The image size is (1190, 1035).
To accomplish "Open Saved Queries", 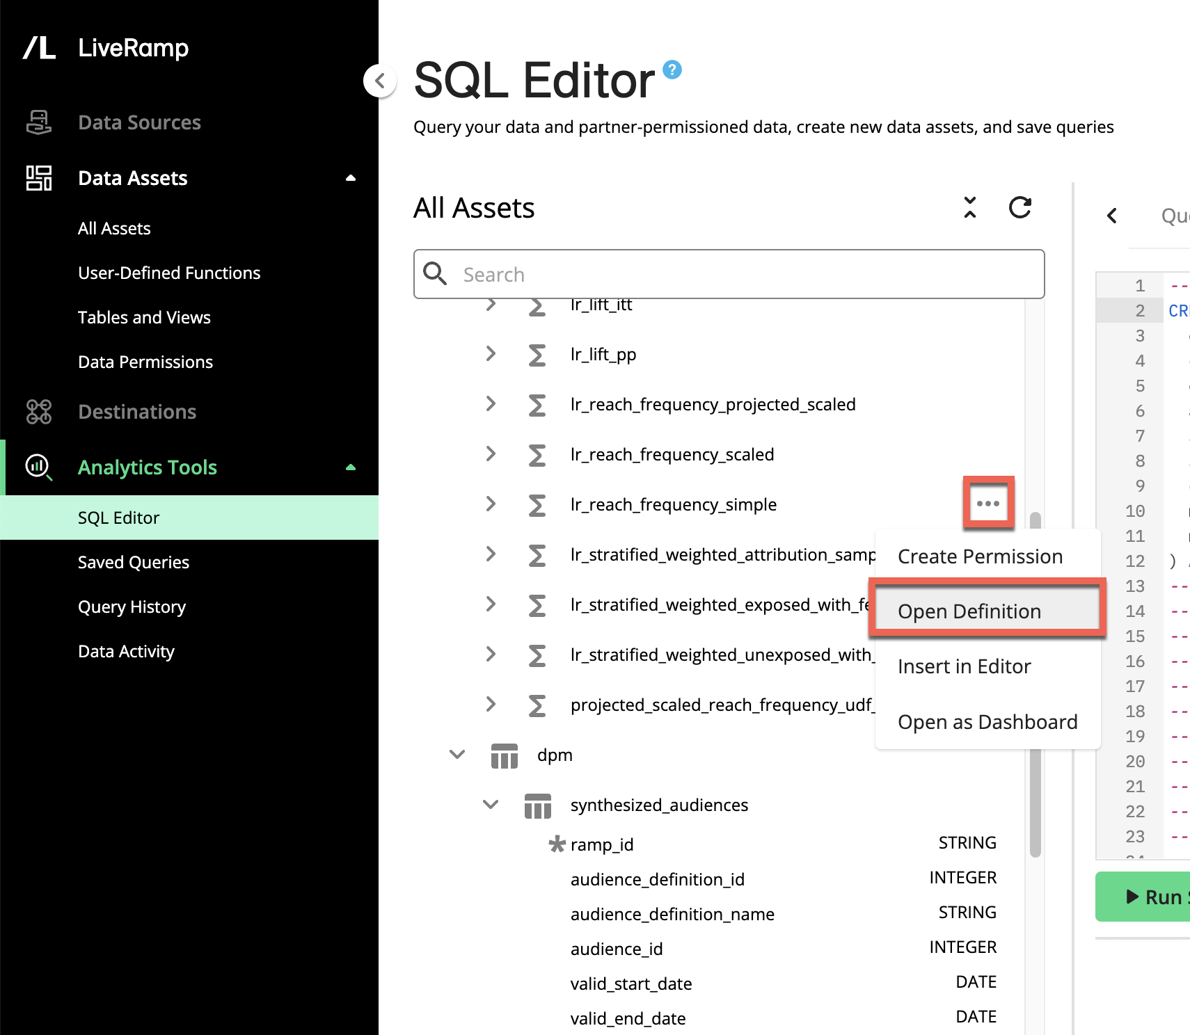I will (134, 562).
